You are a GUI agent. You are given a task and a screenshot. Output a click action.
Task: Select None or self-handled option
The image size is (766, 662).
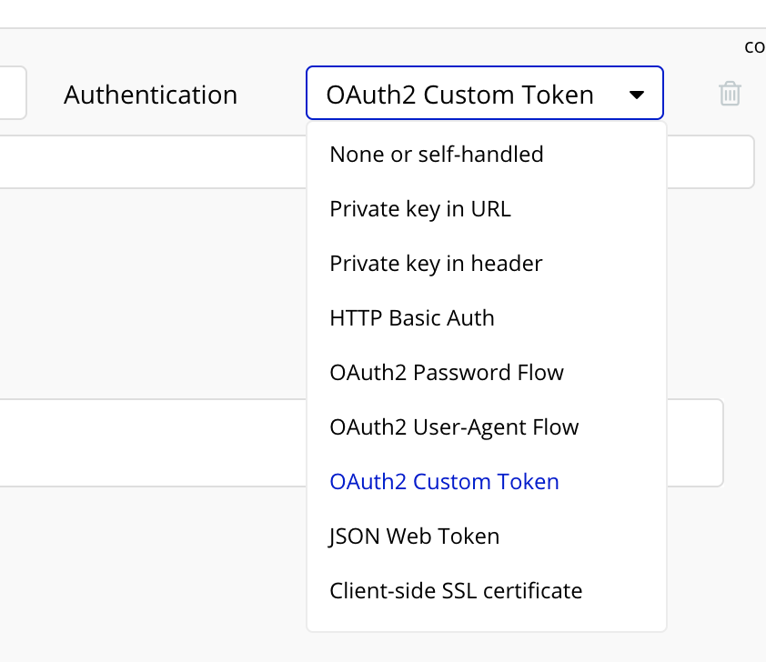pos(437,155)
